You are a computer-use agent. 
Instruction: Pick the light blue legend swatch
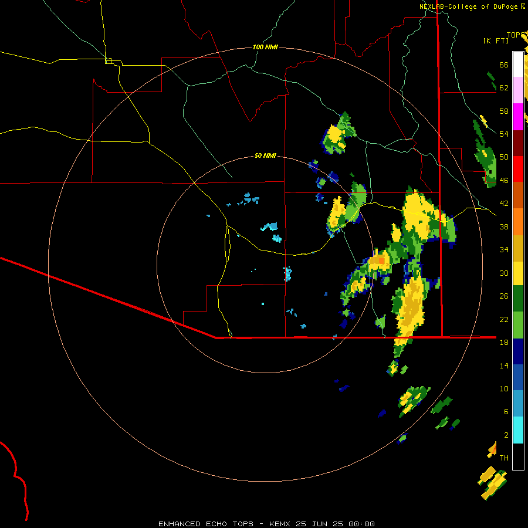click(518, 404)
